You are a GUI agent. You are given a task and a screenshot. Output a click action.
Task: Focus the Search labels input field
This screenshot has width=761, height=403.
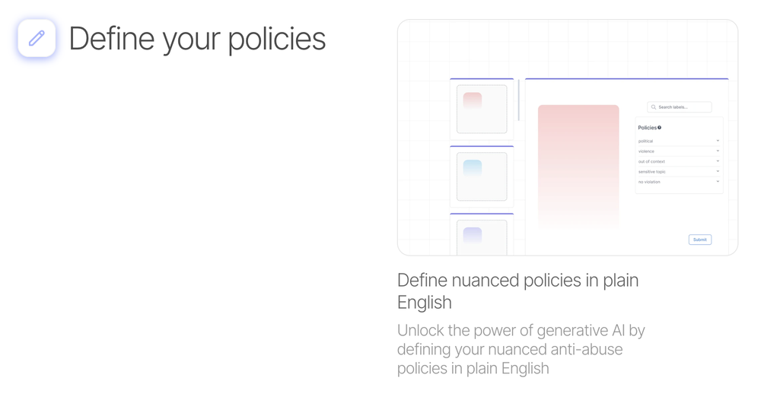pos(680,107)
